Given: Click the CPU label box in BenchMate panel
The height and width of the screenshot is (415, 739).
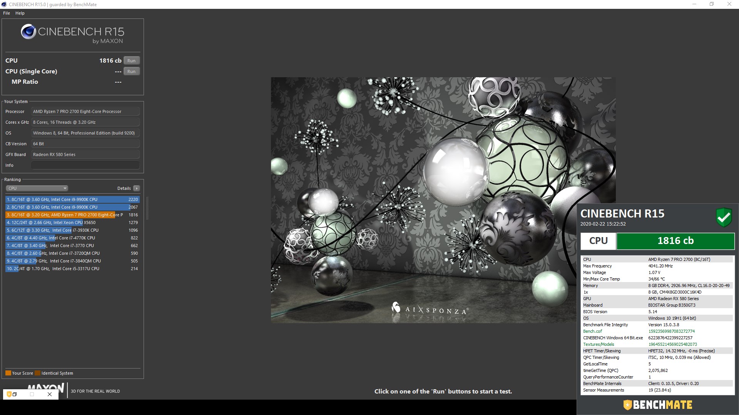Looking at the screenshot, I should pyautogui.click(x=599, y=241).
